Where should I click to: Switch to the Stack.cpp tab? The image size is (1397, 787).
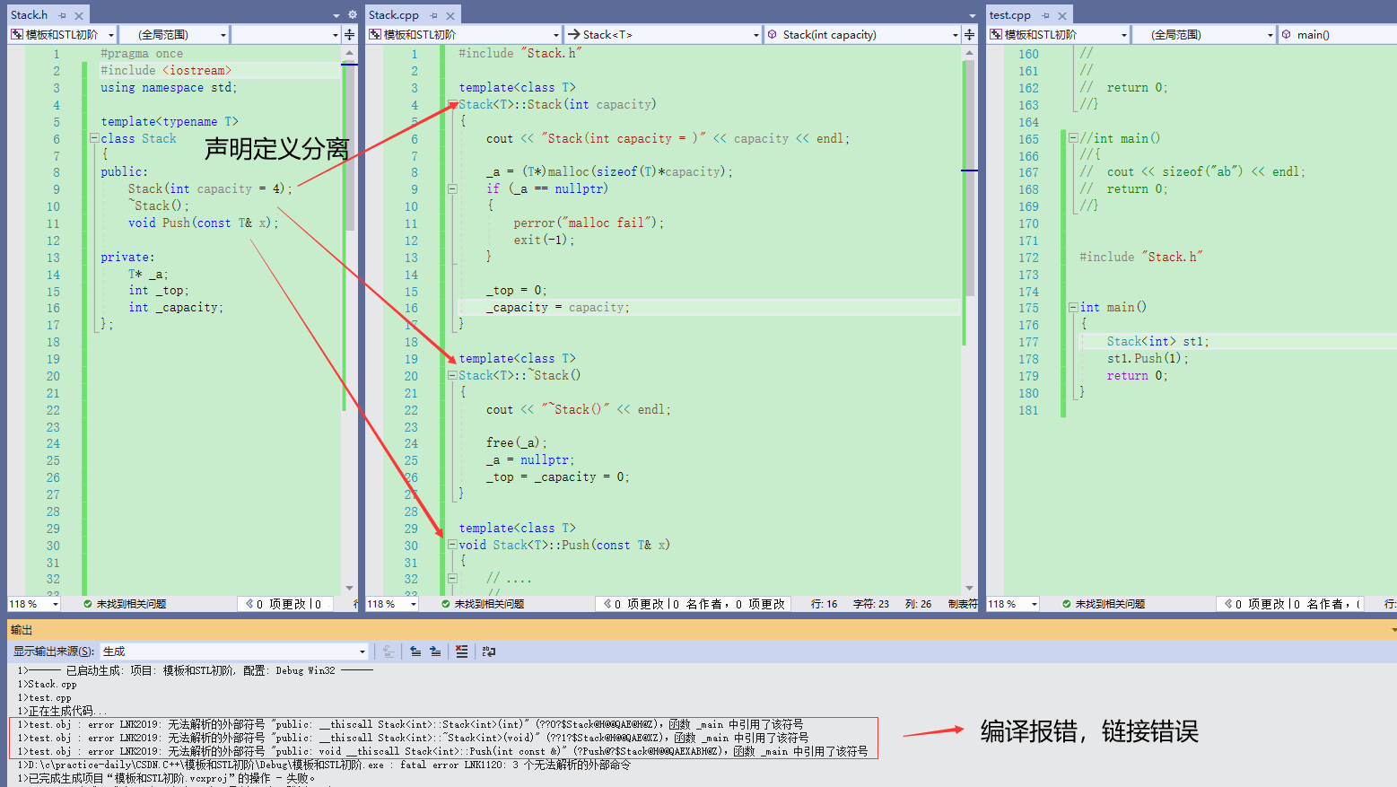[394, 15]
